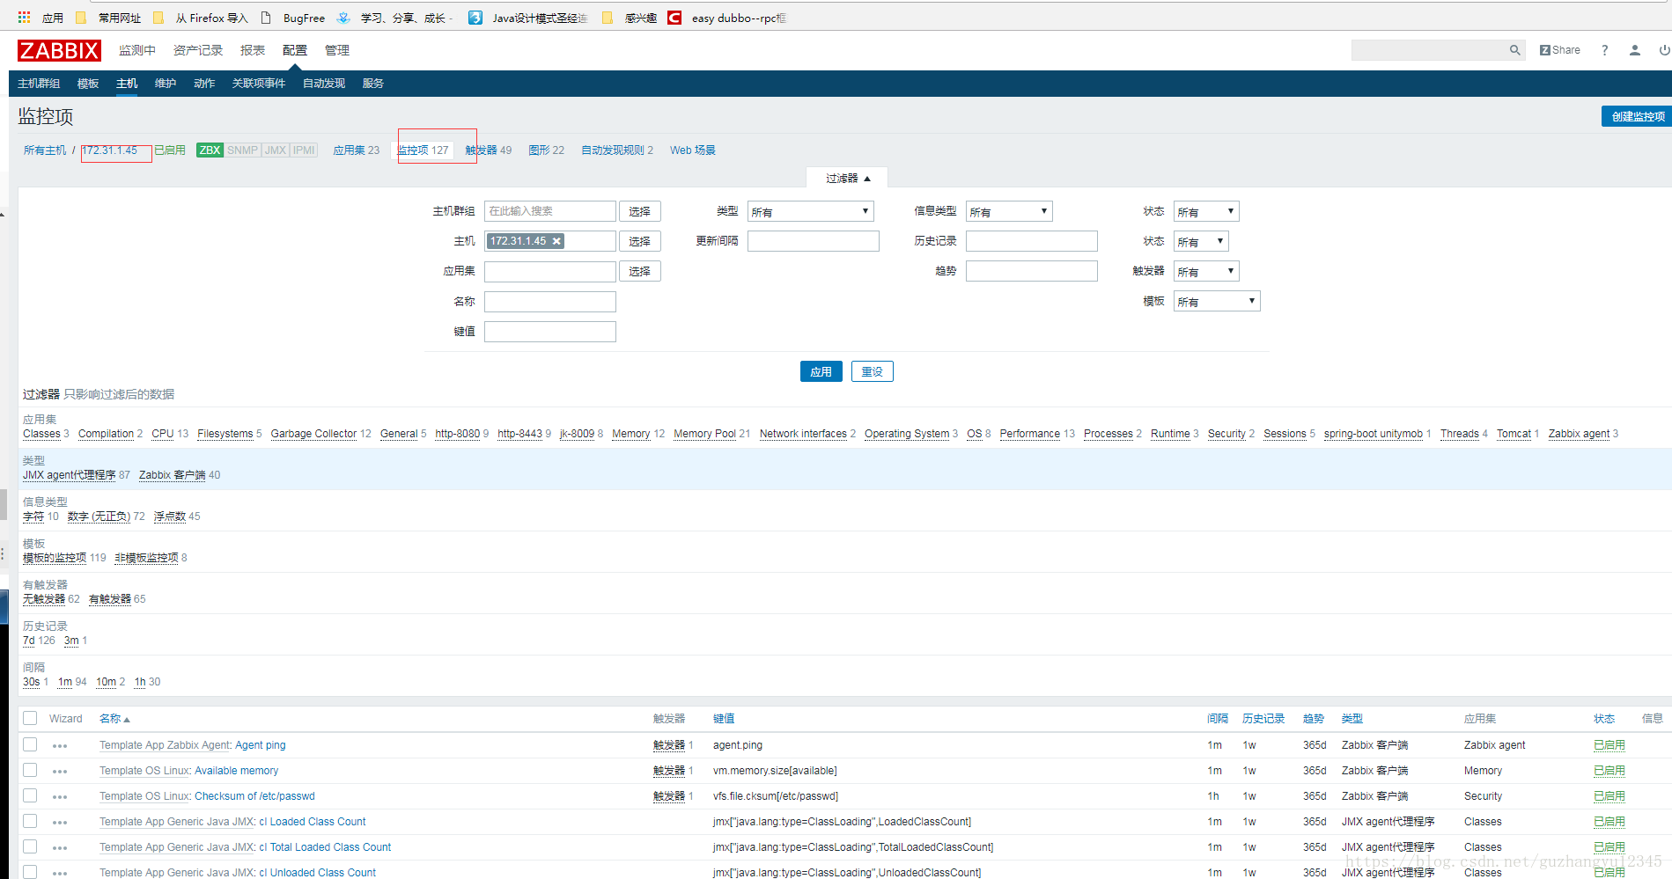Viewport: 1672px width, 879px height.
Task: Filter by Garbage Collector application
Action: coord(313,434)
